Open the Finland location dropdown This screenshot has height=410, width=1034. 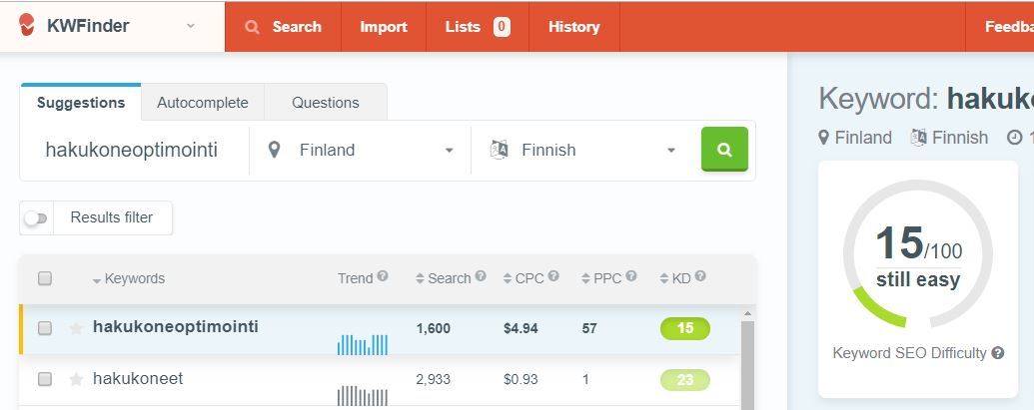360,150
